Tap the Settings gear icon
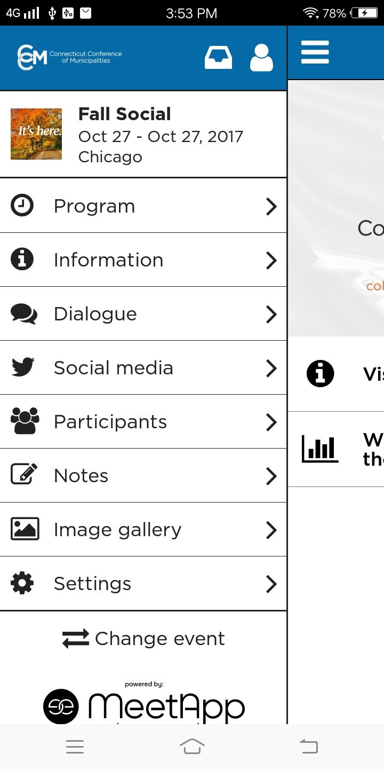This screenshot has height=769, width=384. click(x=22, y=583)
